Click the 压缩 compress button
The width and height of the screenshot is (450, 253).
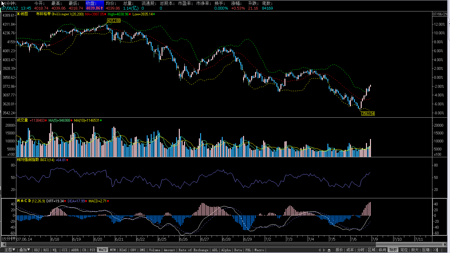[x=426, y=250]
